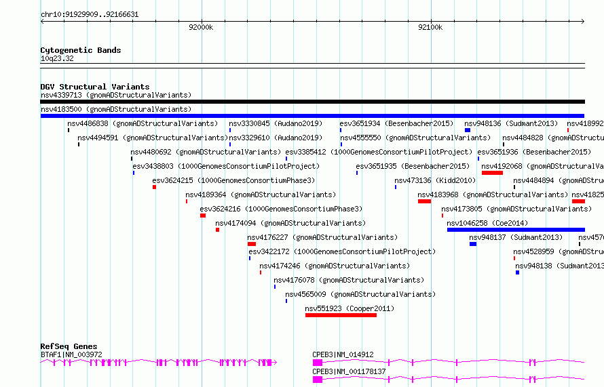Screen dimensions: 604x387
Task: Click the nsv551923 (Cooper2011) label
Action: tap(350, 308)
